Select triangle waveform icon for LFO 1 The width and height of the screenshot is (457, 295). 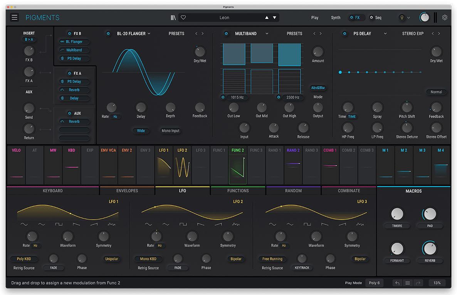[42, 224]
